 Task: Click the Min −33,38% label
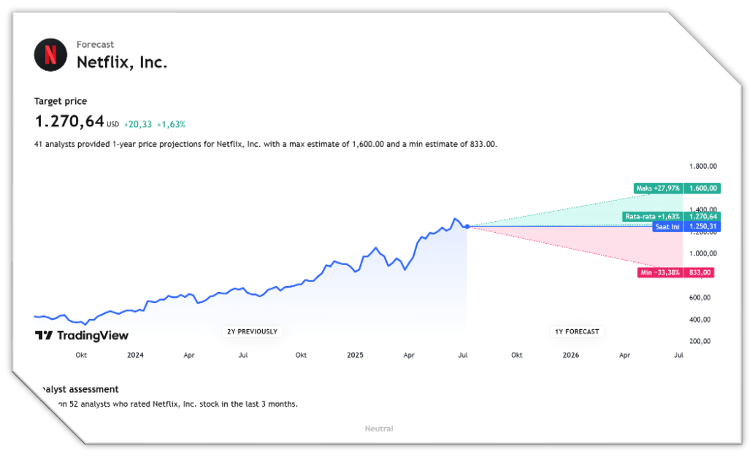(x=659, y=272)
